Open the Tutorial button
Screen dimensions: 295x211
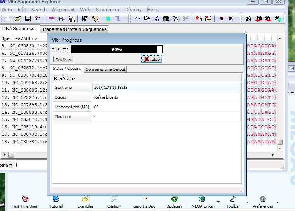pos(56,202)
